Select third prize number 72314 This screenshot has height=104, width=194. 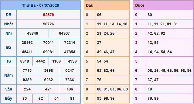pyautogui.click(x=70, y=43)
